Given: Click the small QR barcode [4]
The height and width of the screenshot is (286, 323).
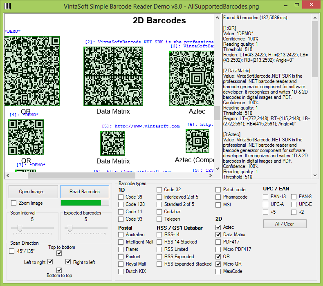Looking at the screenshot, I should (x=26, y=137).
